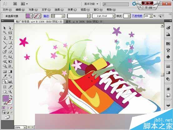Select the Slice tool

pyautogui.click(x=10, y=87)
